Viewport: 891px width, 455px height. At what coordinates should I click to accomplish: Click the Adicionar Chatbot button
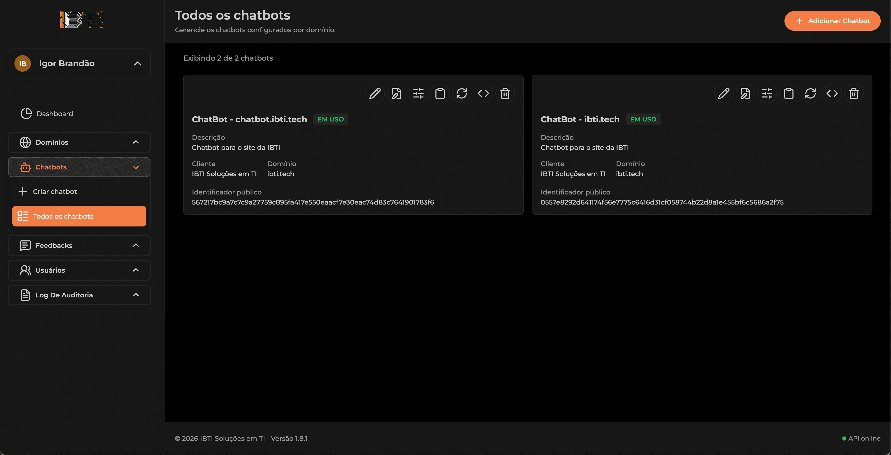point(832,21)
